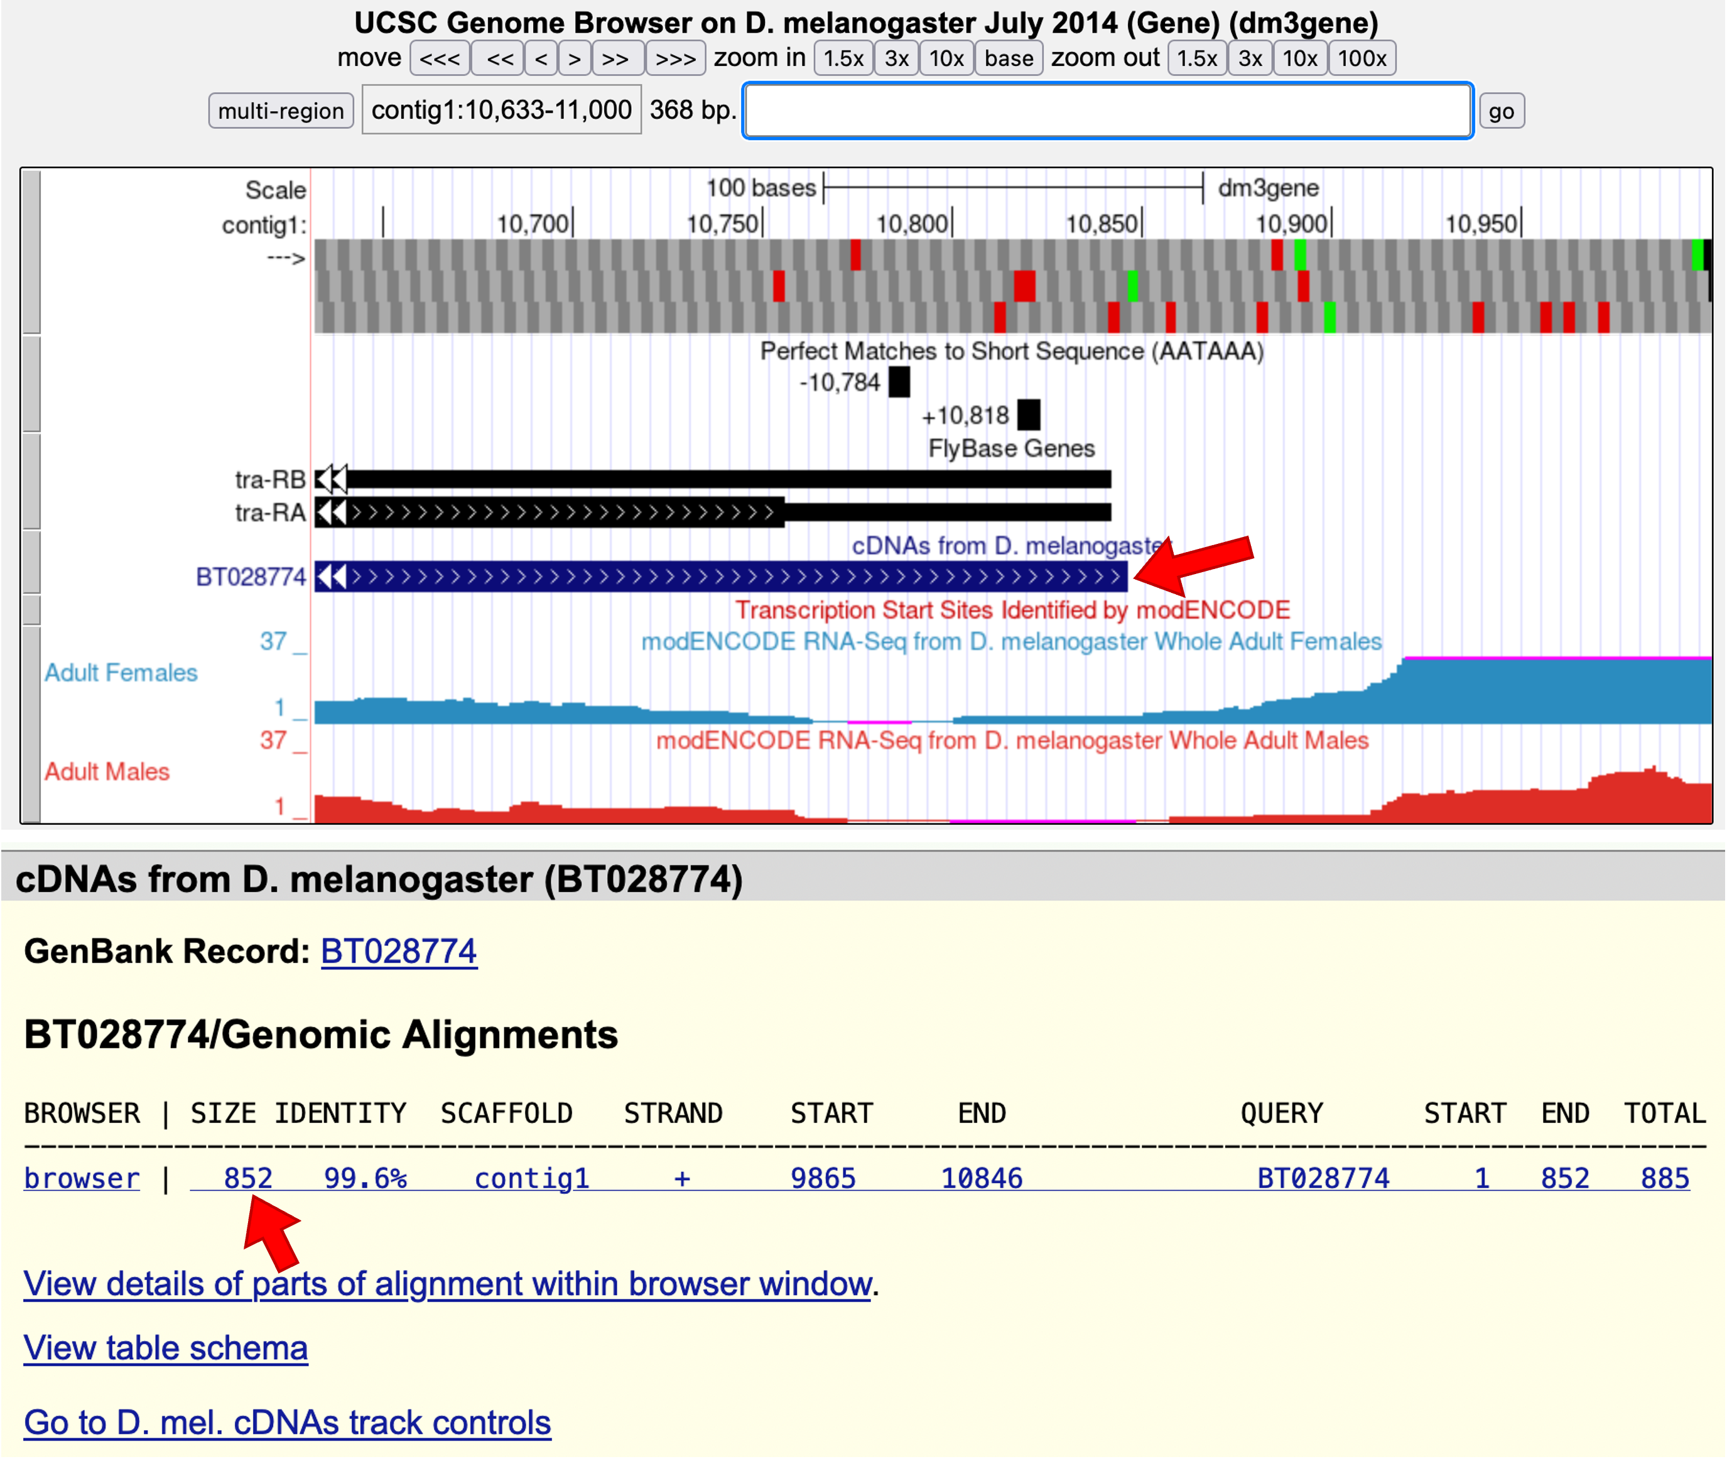The width and height of the screenshot is (1727, 1459).
Task: Click the Adult Males track label
Action: [107, 772]
